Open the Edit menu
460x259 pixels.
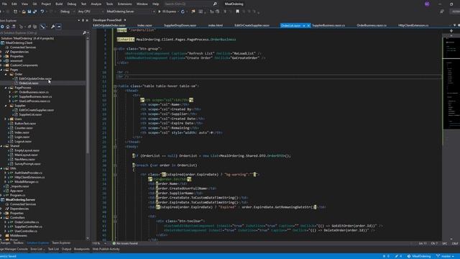[14, 4]
